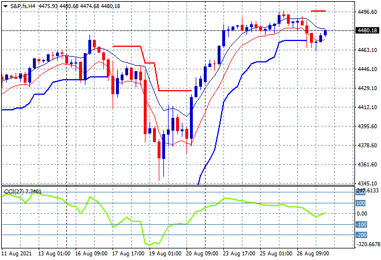Click price scale label 4345.10
Screen dimensions: 381x260
(x=367, y=183)
